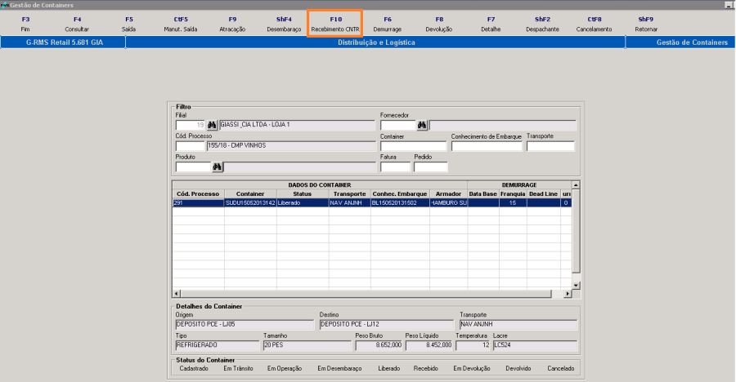Viewport: 736px width, 382px height.
Task: Open CtF5 Manut. Saída function
Action: coord(181,24)
